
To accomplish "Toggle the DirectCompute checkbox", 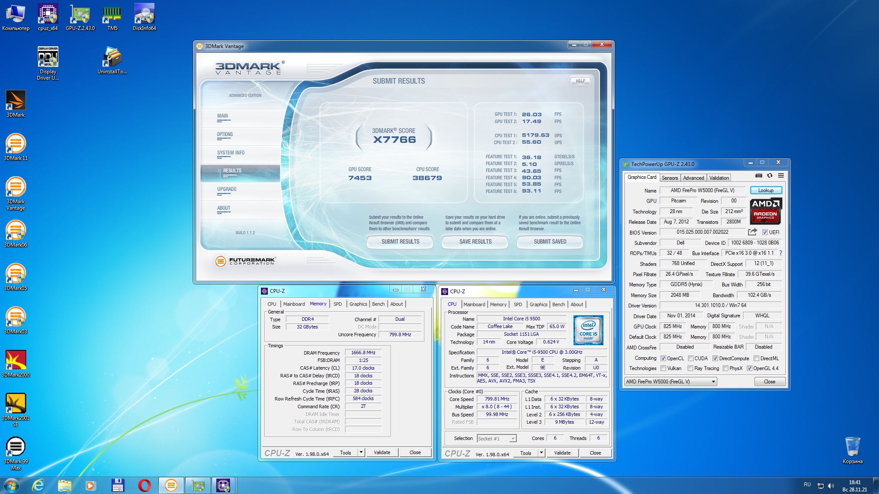I will (x=715, y=358).
